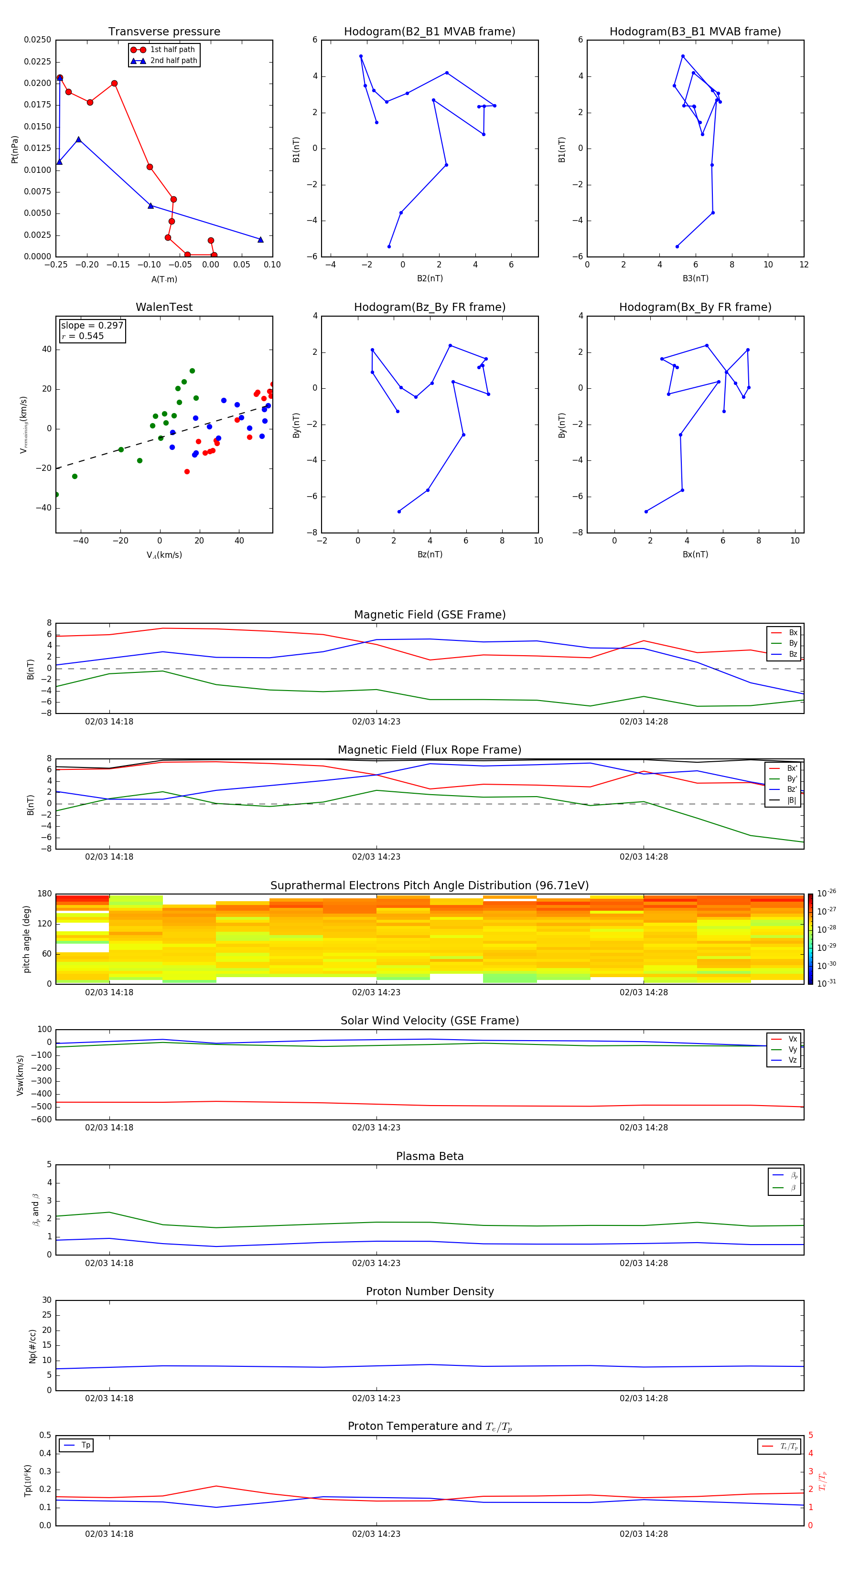Click '02/03 14:28' tick under GSE field plot
This screenshot has width=860, height=1576.
pos(644,722)
